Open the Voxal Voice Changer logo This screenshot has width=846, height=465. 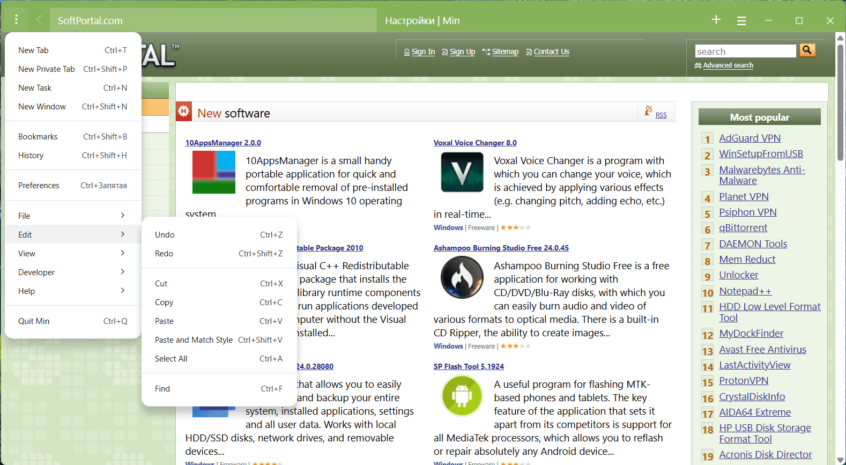click(x=462, y=172)
